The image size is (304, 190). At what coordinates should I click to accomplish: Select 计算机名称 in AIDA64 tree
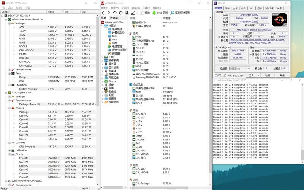click(x=118, y=33)
